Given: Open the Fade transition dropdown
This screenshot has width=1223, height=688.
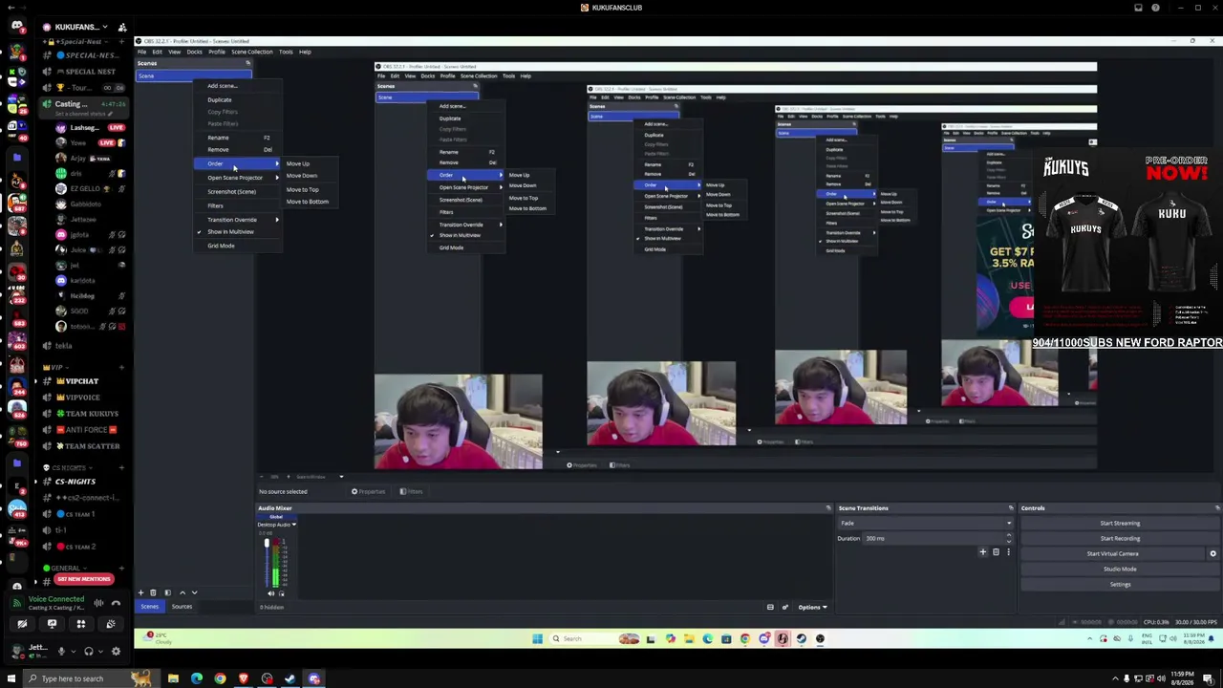Looking at the screenshot, I should (x=925, y=524).
